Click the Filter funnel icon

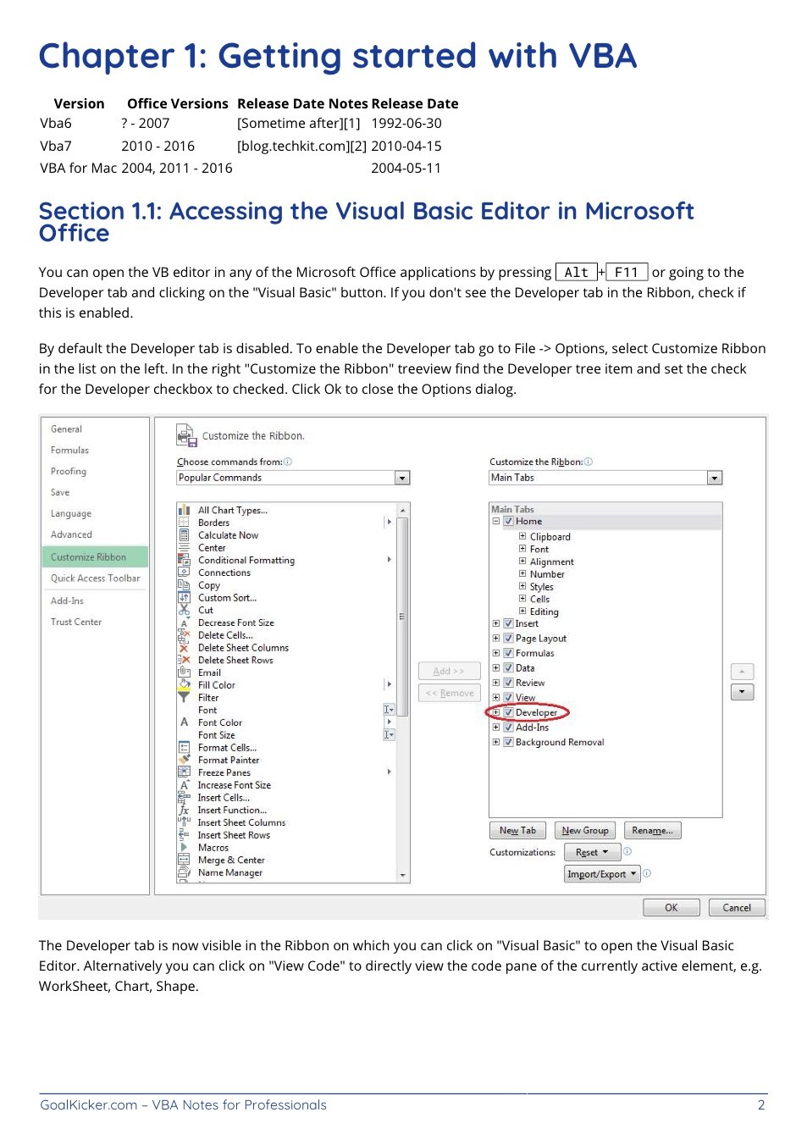click(x=184, y=698)
